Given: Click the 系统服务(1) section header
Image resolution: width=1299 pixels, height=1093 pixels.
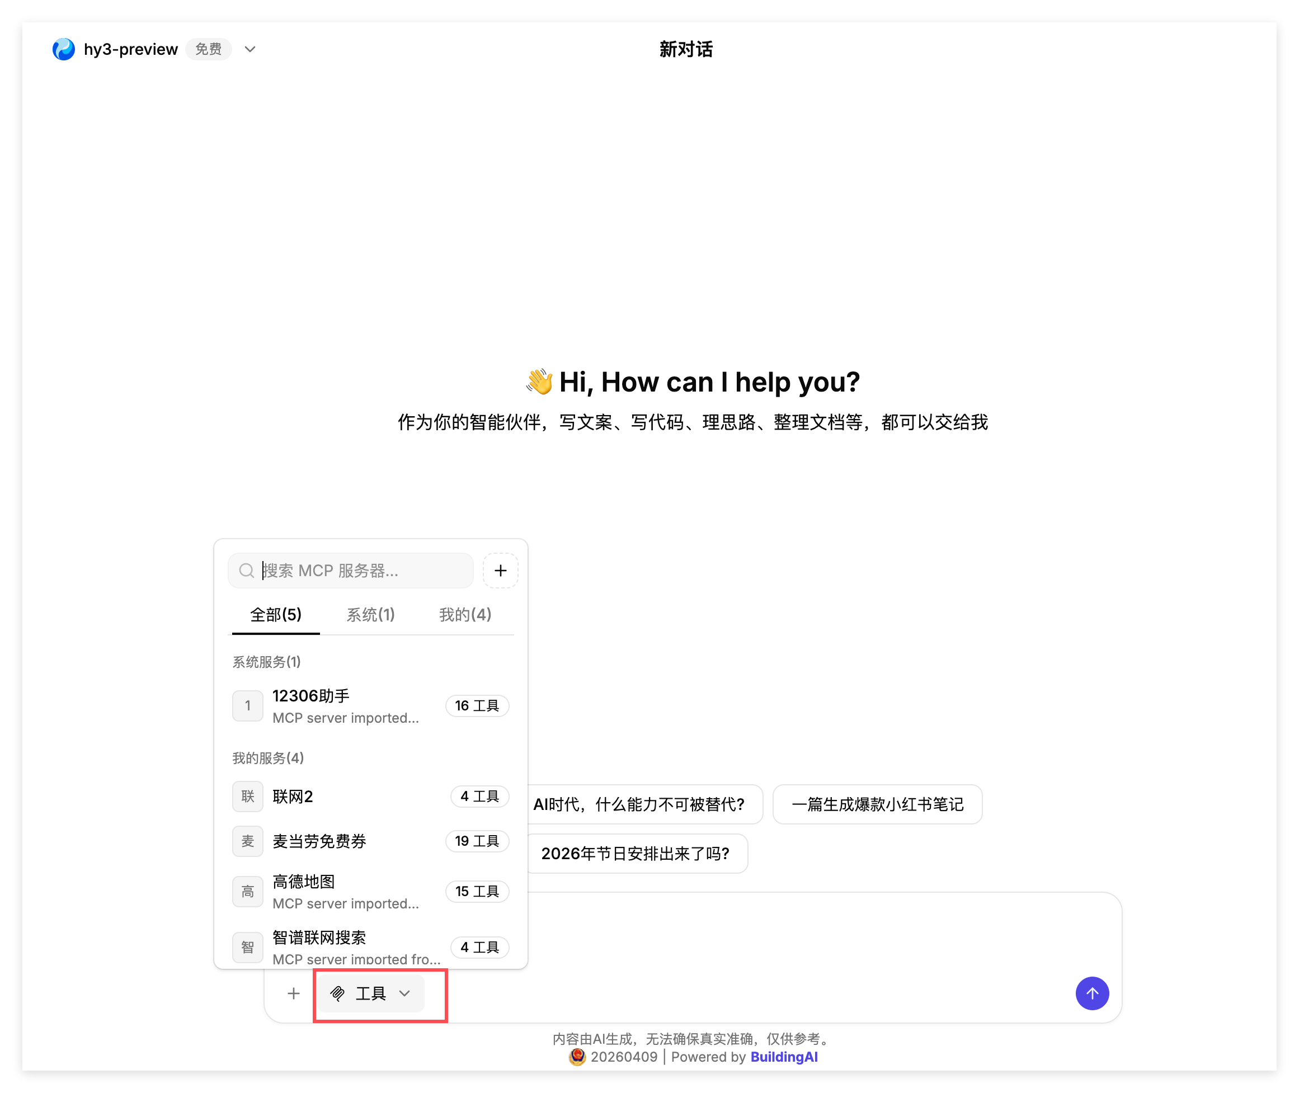Looking at the screenshot, I should coord(266,662).
